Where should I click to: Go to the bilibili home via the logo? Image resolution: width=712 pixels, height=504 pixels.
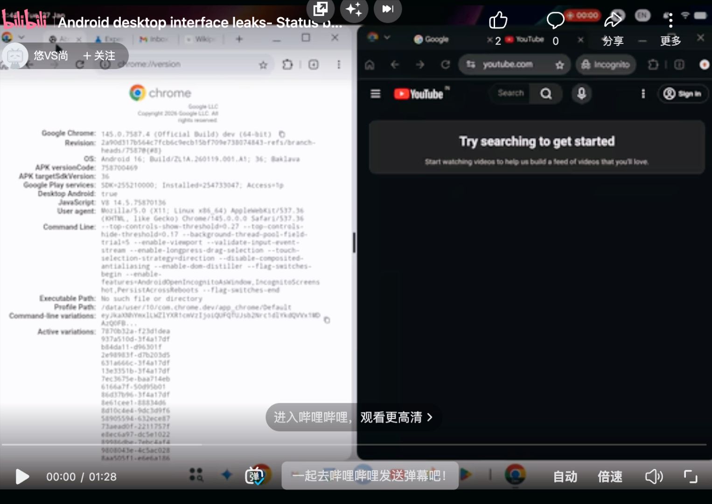[24, 19]
